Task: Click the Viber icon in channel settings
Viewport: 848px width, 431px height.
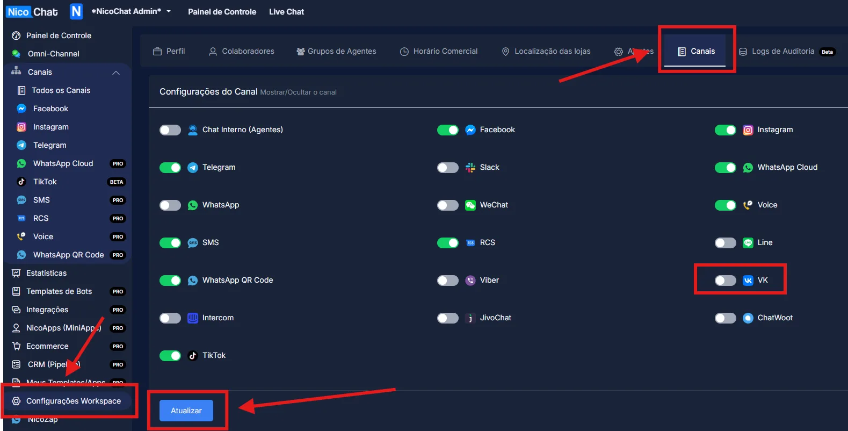Action: [470, 281]
